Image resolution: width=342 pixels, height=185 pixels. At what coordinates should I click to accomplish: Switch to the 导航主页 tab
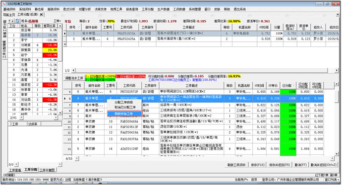coord(9,14)
